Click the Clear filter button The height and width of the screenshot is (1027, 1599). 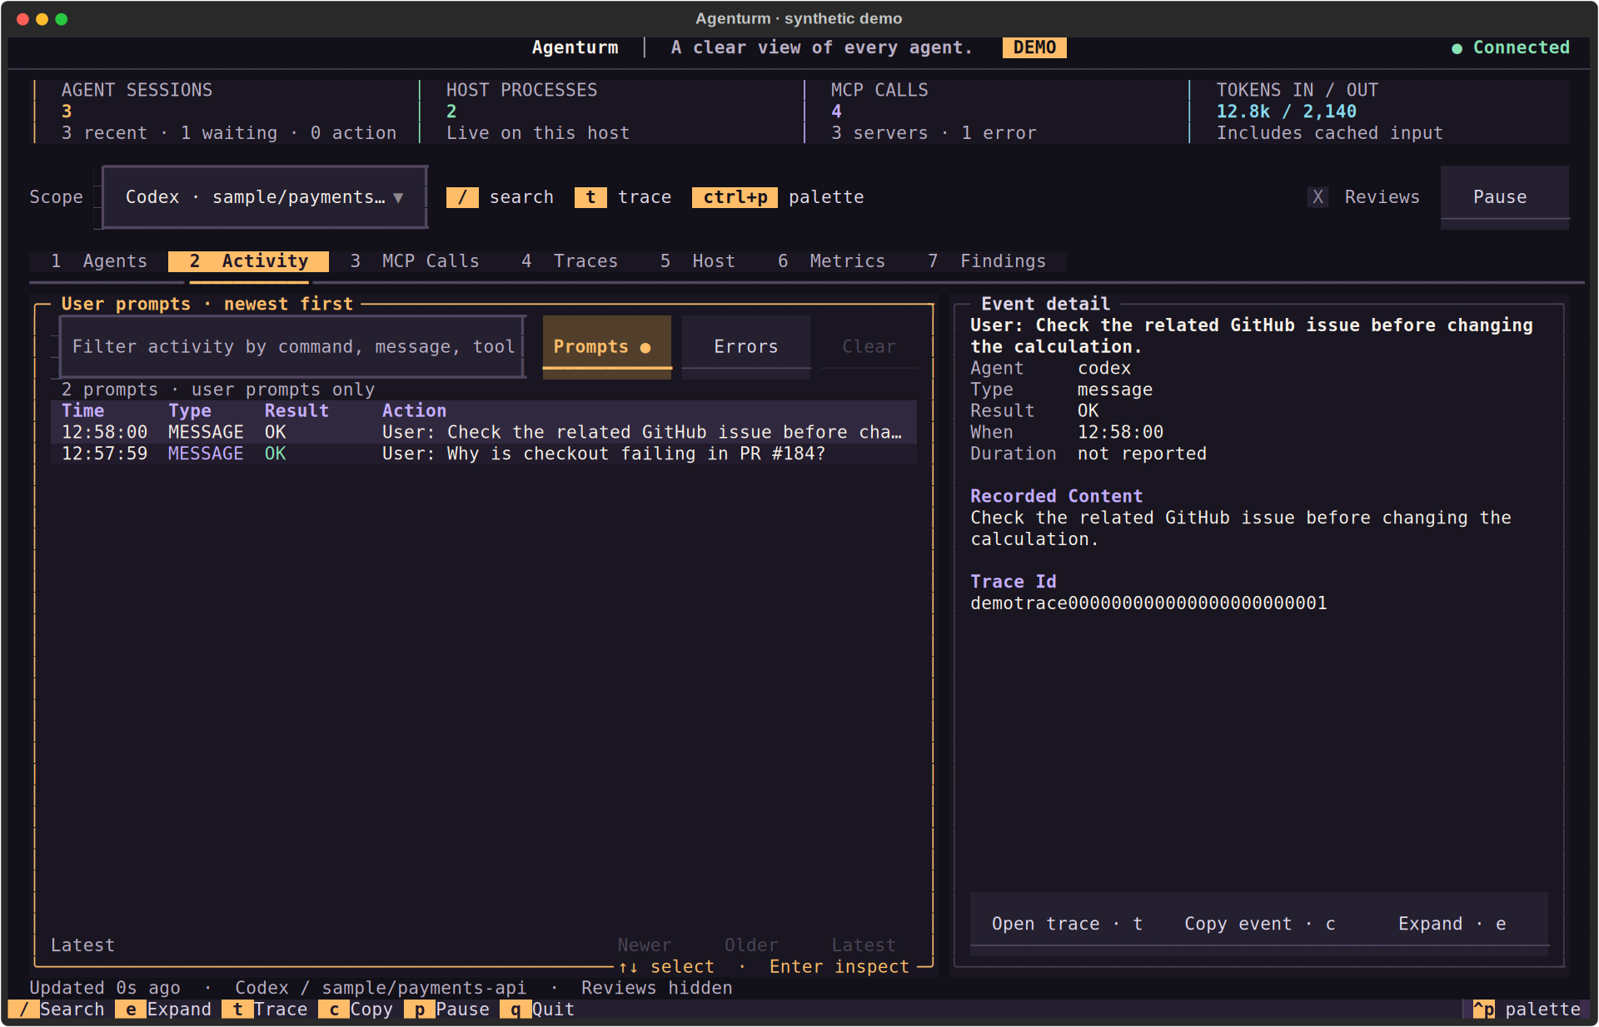tap(869, 347)
